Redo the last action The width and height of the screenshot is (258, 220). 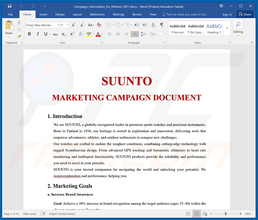coord(33,6)
